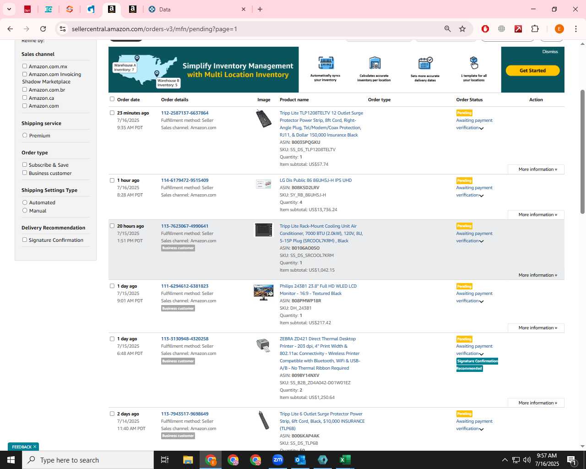This screenshot has height=469, width=586.
Task: Click the page vertical scrollbar thumb
Action: click(582, 151)
